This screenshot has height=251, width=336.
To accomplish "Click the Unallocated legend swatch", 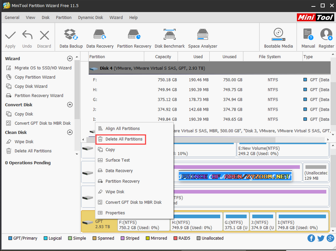I will tap(198, 238).
